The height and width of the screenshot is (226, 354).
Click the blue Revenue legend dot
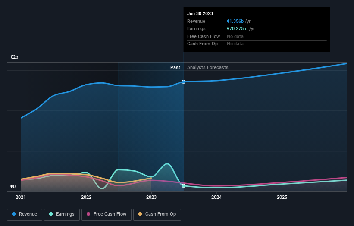tap(14, 214)
